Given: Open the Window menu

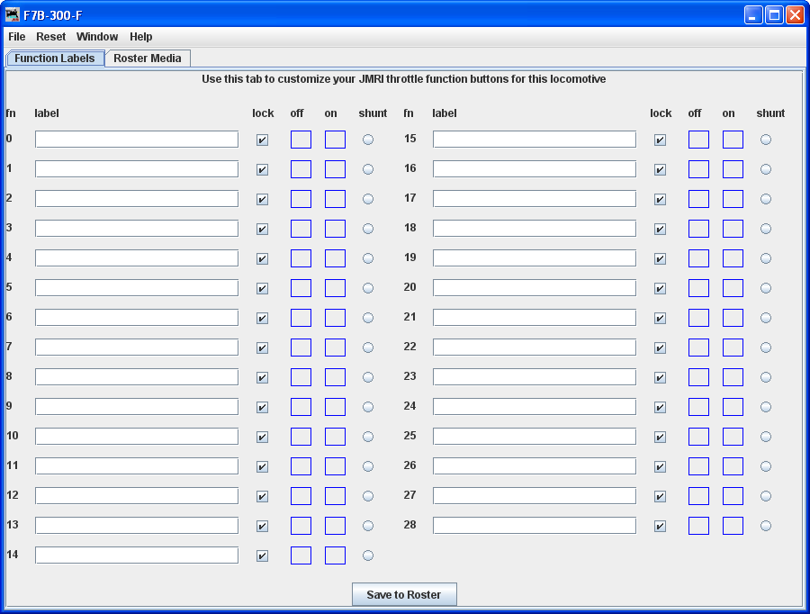Looking at the screenshot, I should tap(96, 37).
